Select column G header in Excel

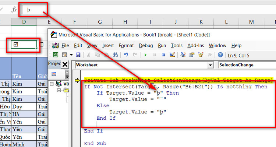pos(100,22)
